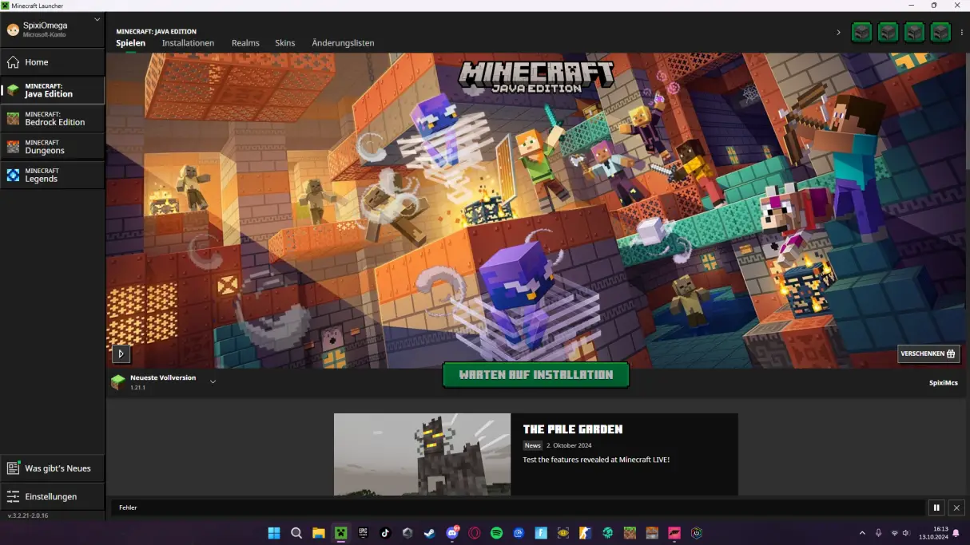Screen dimensions: 970x545
Task: Expand the chevron left of the skin icons
Action: [838, 32]
